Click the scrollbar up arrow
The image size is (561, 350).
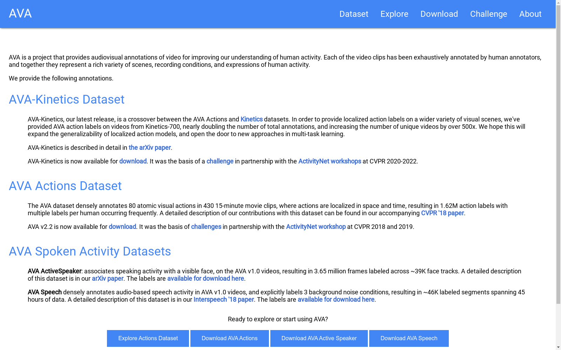pyautogui.click(x=559, y=2)
